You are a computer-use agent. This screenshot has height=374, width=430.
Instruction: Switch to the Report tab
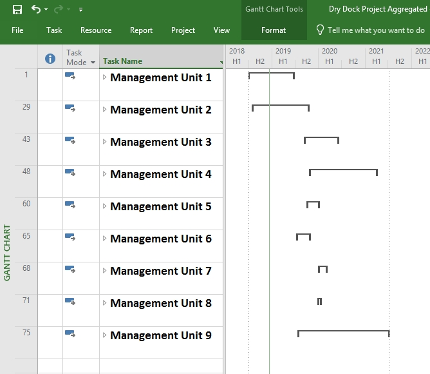(141, 30)
